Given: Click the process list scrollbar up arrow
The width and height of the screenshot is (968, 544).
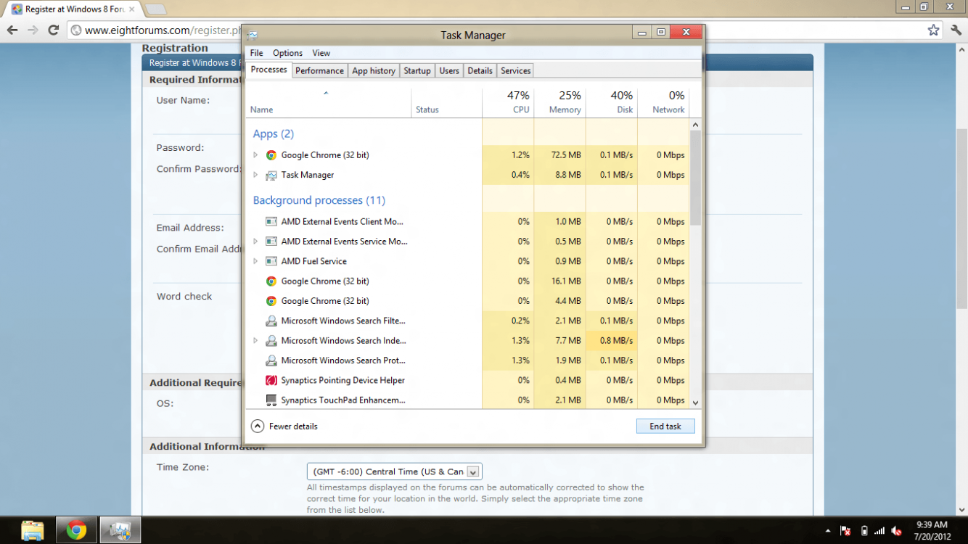Looking at the screenshot, I should pyautogui.click(x=695, y=125).
